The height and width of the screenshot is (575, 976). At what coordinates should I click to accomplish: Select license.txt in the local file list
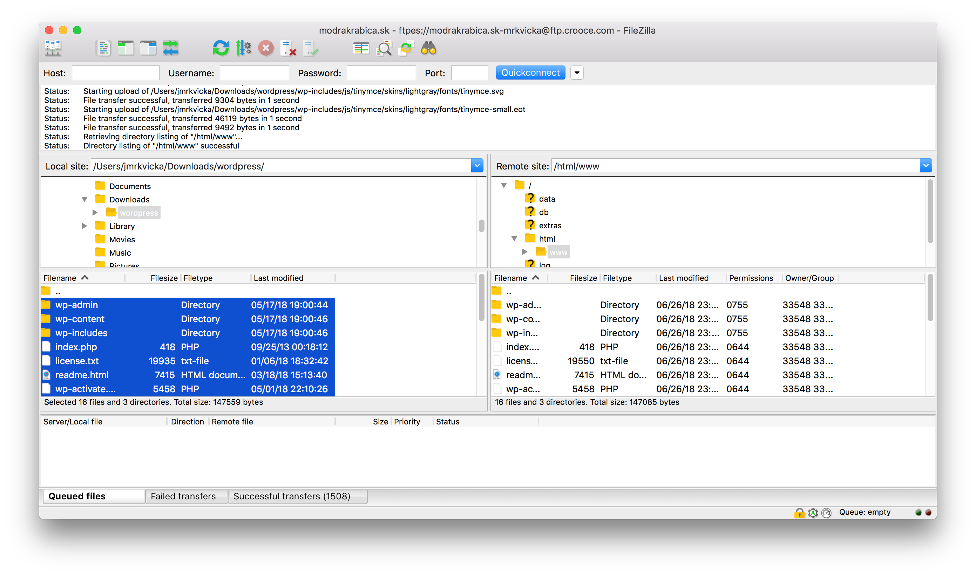[x=188, y=361]
